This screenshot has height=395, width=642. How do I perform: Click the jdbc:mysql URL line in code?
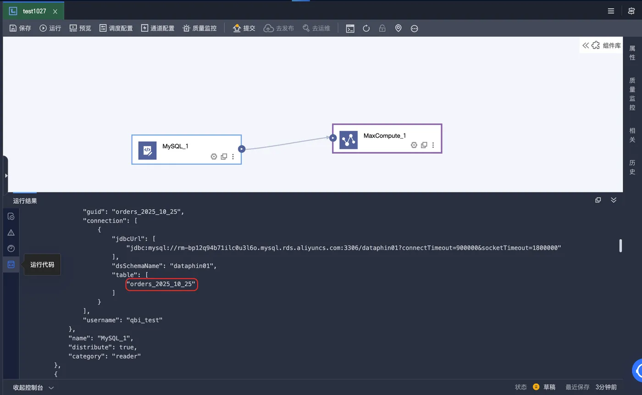tap(344, 248)
